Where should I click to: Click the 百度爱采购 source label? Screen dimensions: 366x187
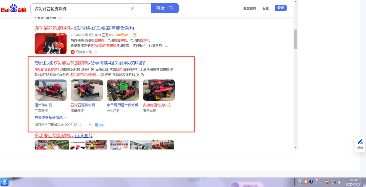[84, 52]
